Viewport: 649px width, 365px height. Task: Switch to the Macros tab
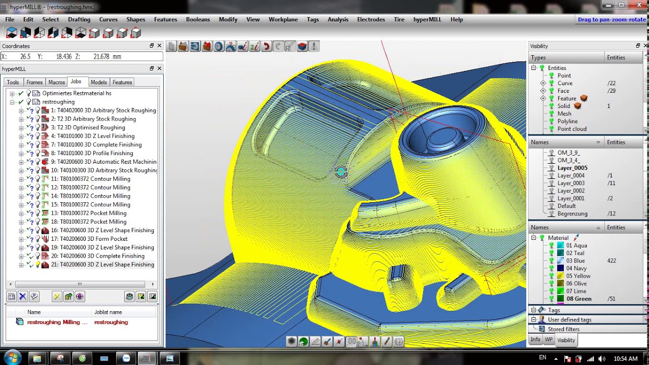[x=56, y=82]
